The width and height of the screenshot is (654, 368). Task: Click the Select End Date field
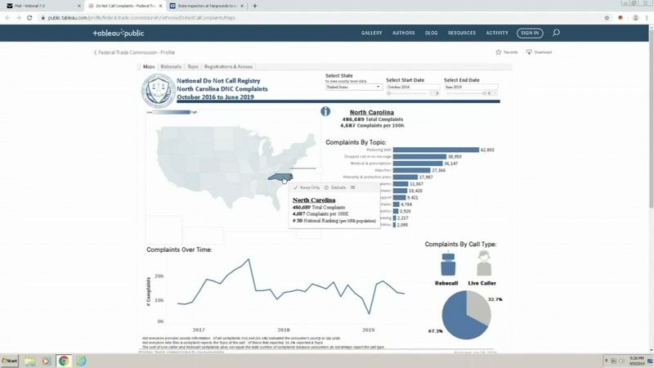[x=471, y=88]
